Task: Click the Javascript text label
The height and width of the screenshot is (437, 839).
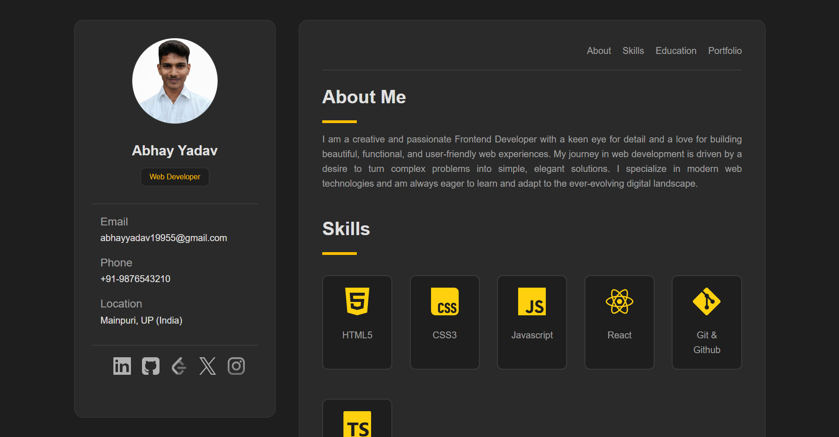Action: (x=532, y=335)
